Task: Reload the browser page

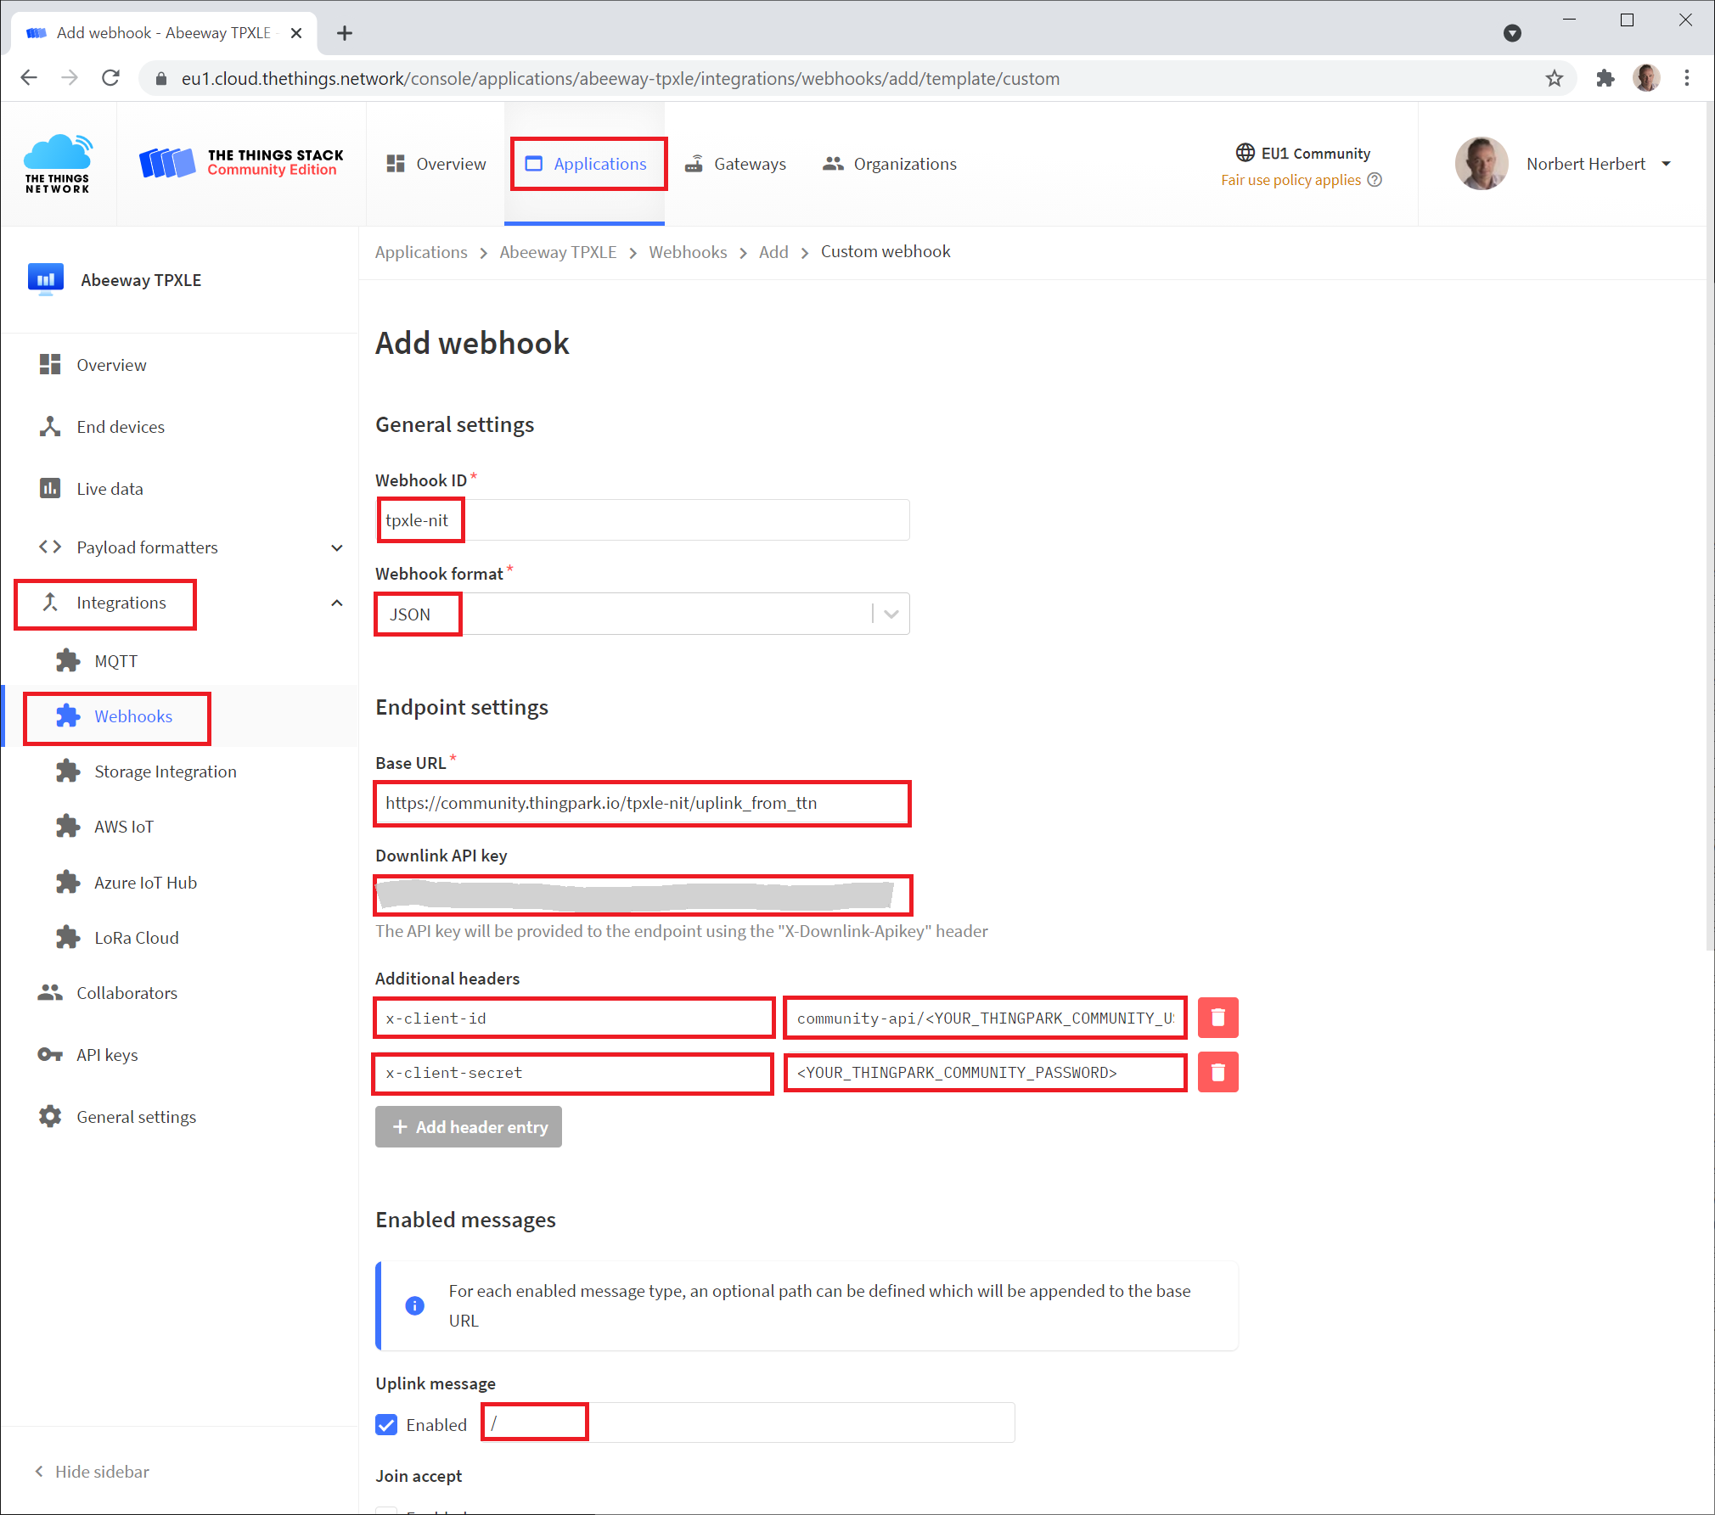Action: [110, 78]
